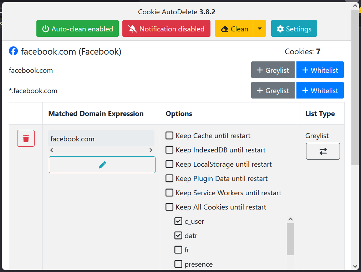Viewport: 361px width, 272px height.
Task: Enable Keep All Cookies until restart
Action: tap(169, 207)
